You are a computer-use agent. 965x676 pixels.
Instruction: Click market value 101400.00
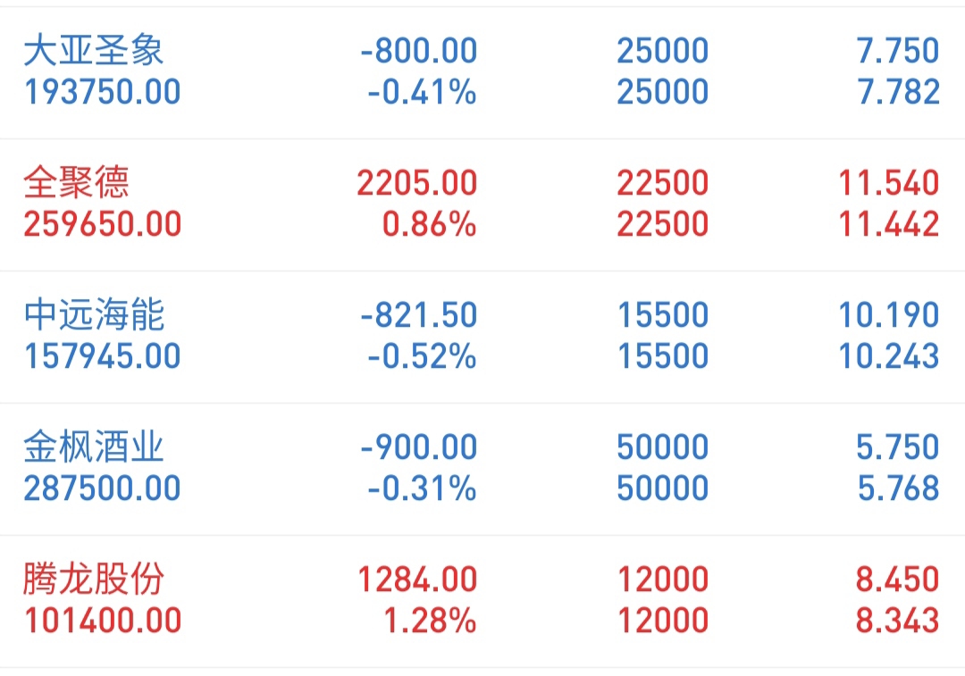(x=102, y=621)
